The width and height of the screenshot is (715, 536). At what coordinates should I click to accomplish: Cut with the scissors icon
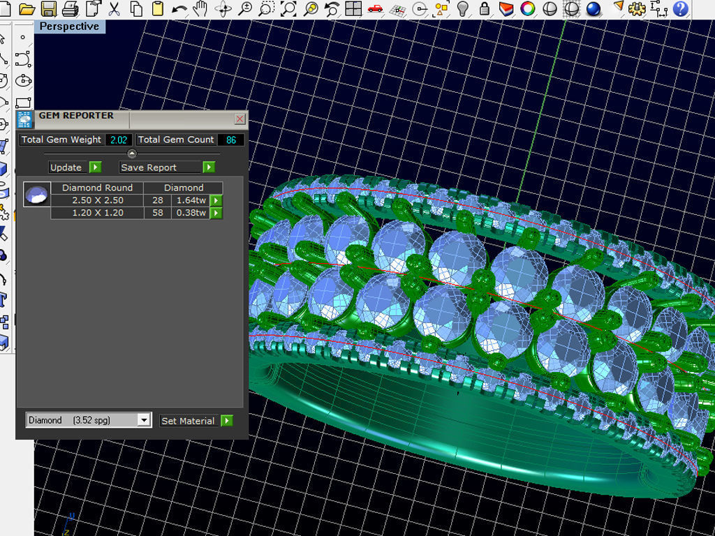(115, 8)
